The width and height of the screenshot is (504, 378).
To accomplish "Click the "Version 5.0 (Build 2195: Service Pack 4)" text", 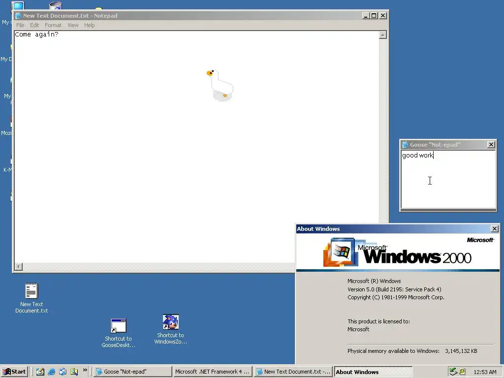I will [x=394, y=289].
